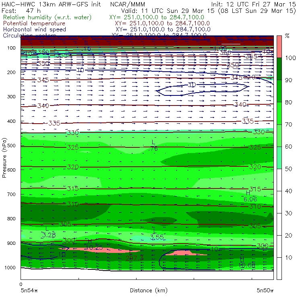Click the colorbar '80' label
Viewport: 298px width, 298px height.
[x=288, y=102]
